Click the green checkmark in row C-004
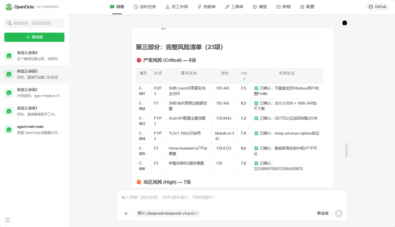 point(256,133)
